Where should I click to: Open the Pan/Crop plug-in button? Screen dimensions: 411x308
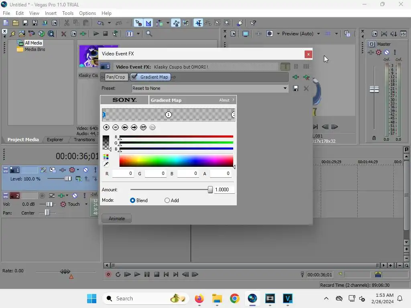116,77
